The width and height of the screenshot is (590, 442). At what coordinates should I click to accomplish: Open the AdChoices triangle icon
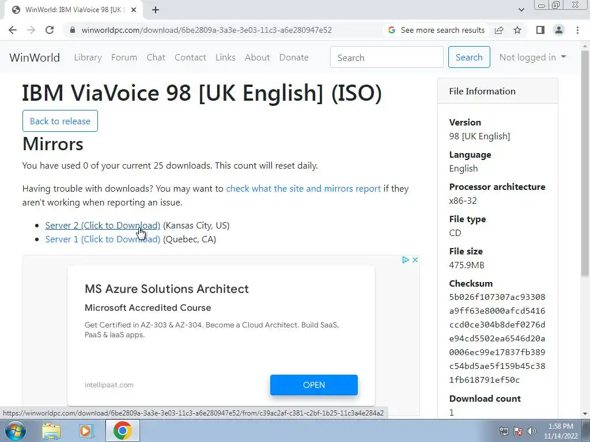405,260
